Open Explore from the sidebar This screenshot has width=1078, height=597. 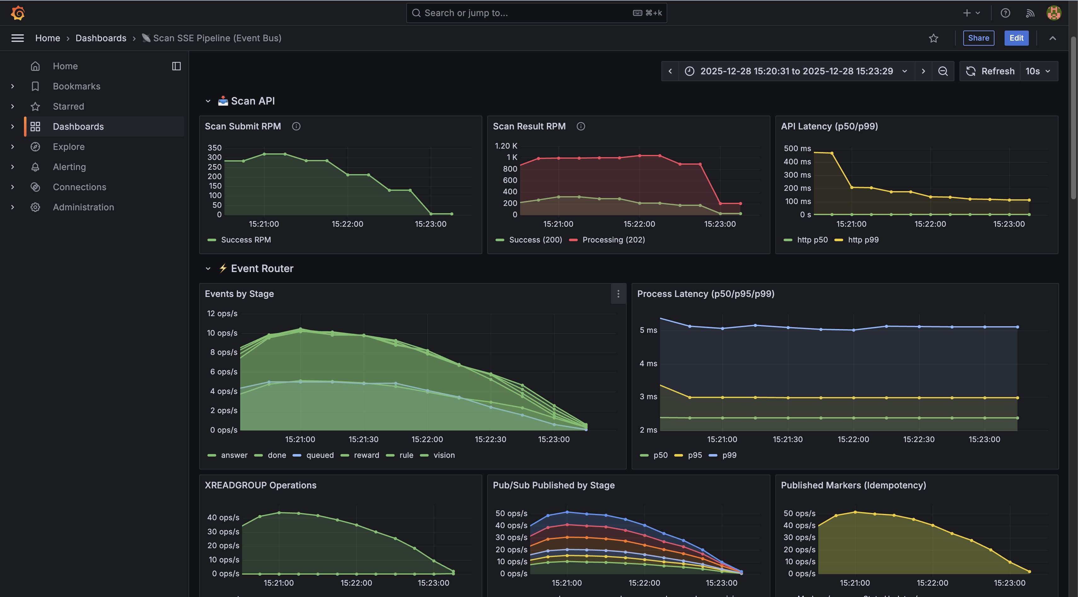(x=69, y=147)
